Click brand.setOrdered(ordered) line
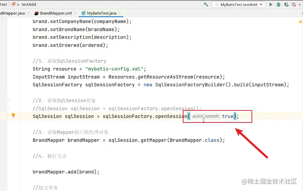 70,45
